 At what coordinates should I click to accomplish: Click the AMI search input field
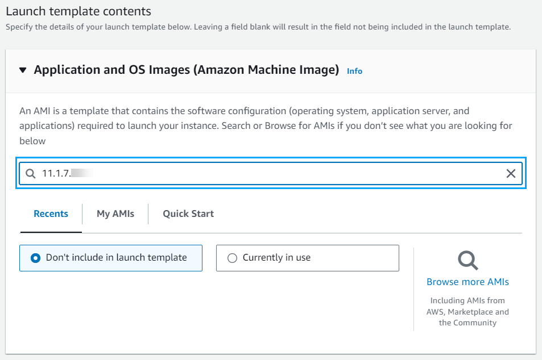[271, 173]
